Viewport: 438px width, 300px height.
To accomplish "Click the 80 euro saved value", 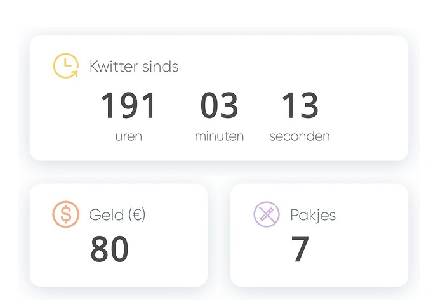I will point(110,249).
